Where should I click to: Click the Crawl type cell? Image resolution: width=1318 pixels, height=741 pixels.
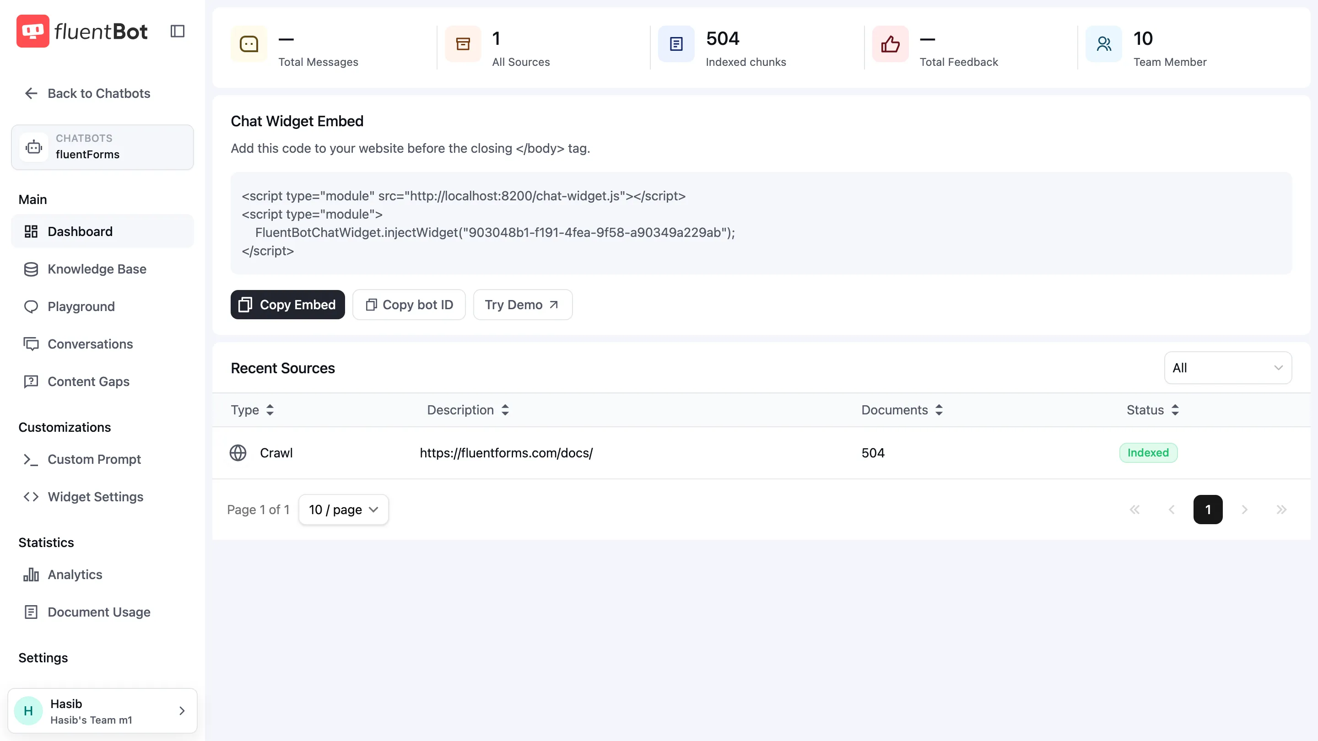276,452
